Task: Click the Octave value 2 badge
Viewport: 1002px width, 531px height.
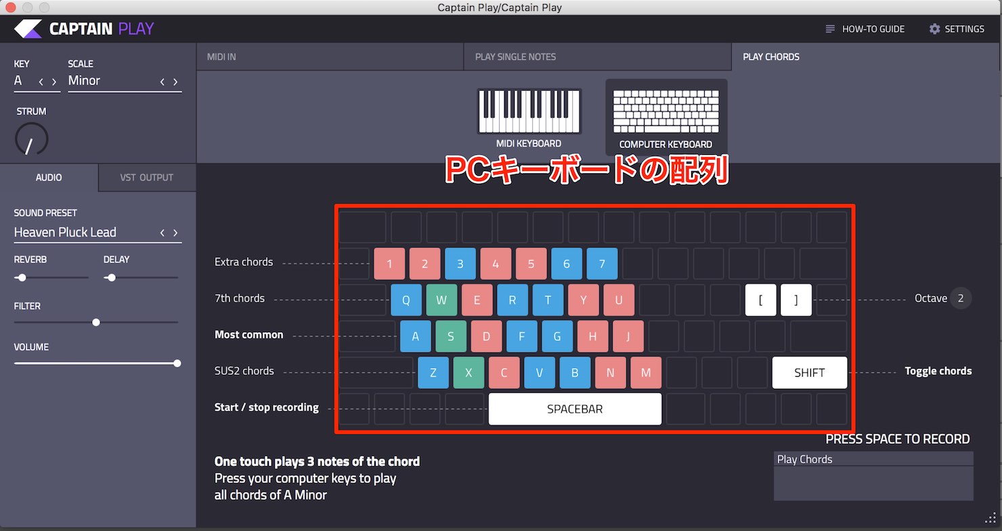Action: click(961, 298)
